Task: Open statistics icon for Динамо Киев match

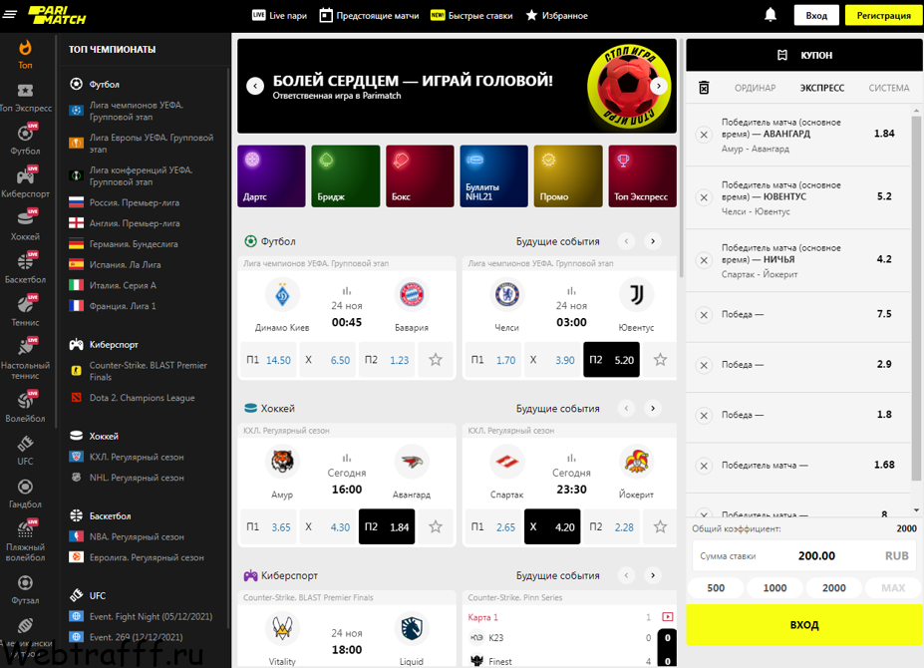Action: point(347,291)
